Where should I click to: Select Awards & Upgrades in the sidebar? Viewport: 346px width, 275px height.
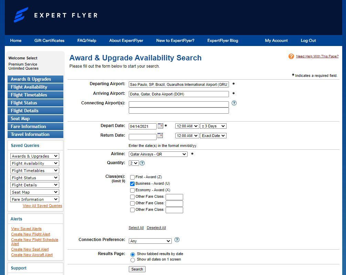(35, 79)
